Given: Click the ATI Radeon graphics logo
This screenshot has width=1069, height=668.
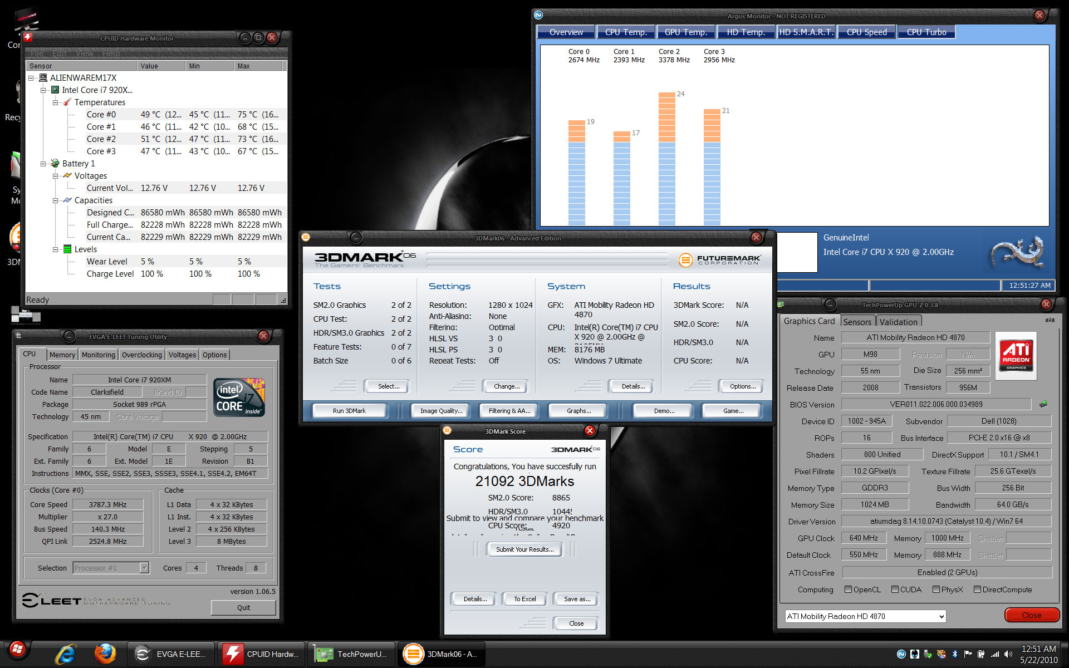Looking at the screenshot, I should (x=1016, y=356).
